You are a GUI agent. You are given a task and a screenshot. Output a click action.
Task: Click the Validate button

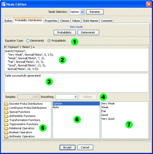[88, 97]
